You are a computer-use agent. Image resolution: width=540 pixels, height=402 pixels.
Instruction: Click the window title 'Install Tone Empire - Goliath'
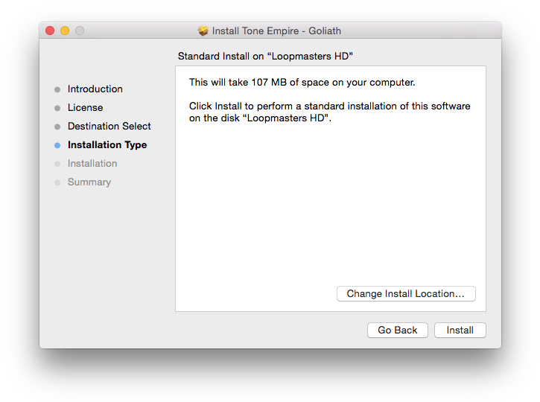[x=276, y=31]
